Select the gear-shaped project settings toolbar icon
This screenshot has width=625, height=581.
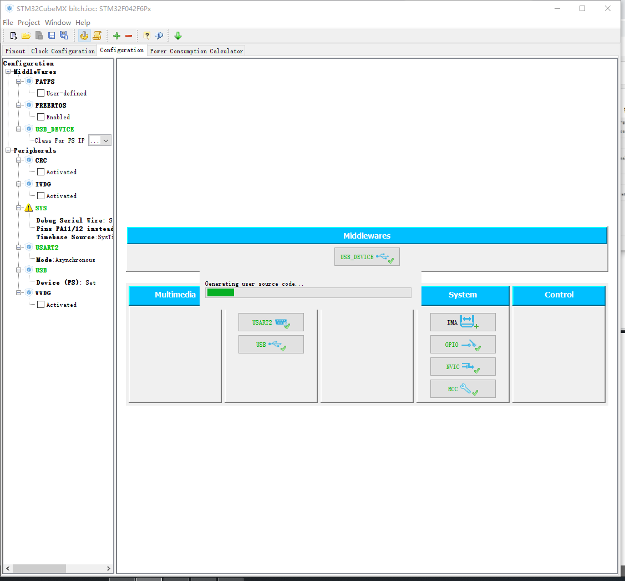tap(84, 35)
